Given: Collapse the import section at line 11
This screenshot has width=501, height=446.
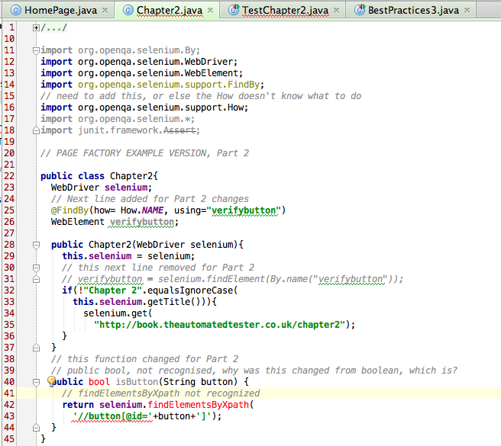Looking at the screenshot, I should point(36,50).
